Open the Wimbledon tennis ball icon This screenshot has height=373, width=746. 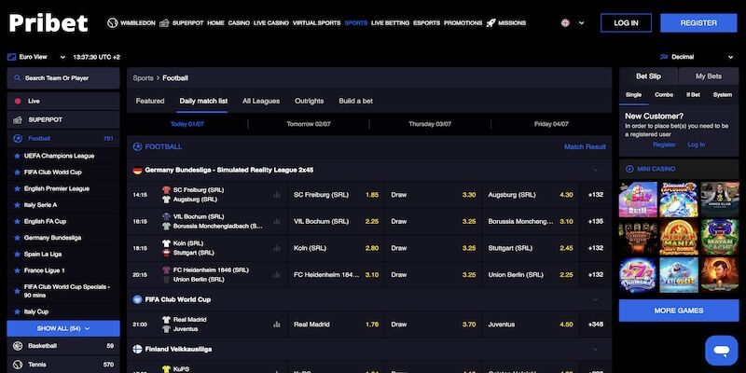pyautogui.click(x=112, y=22)
